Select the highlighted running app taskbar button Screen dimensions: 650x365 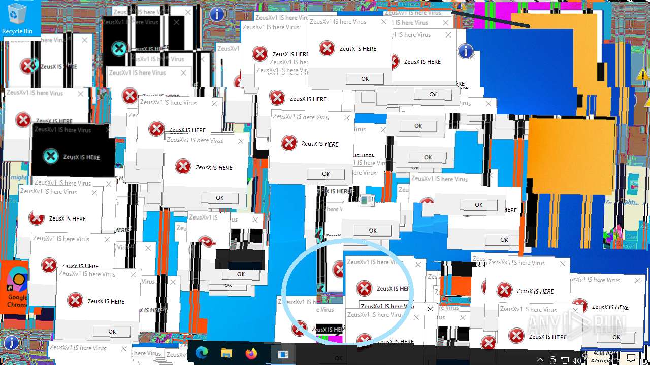[283, 353]
